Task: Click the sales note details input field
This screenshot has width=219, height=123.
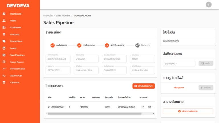Action: 179,63
